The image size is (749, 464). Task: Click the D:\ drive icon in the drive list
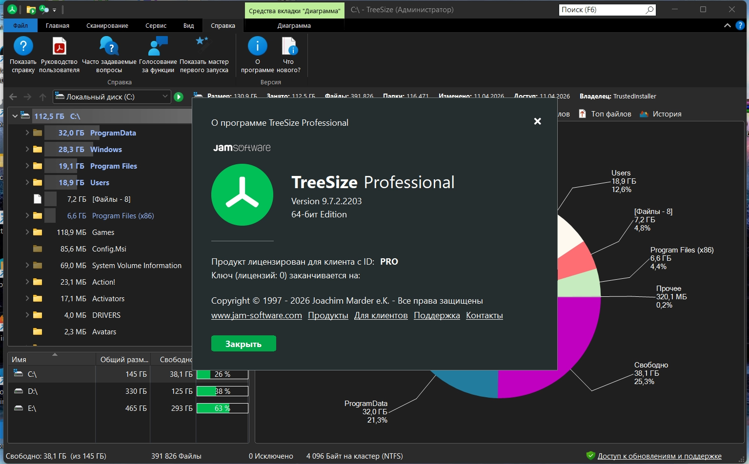coord(19,391)
